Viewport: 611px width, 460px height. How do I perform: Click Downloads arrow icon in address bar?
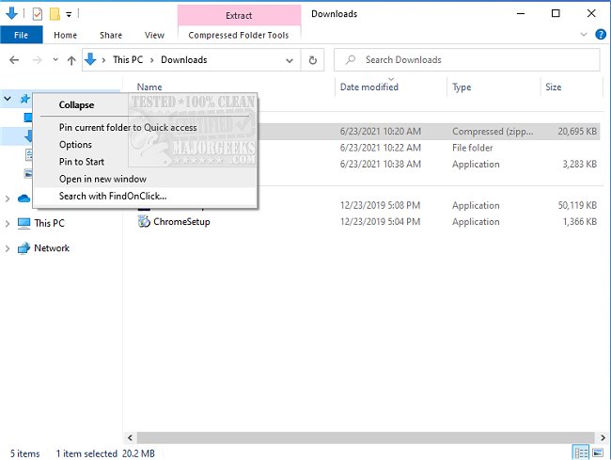pos(90,59)
